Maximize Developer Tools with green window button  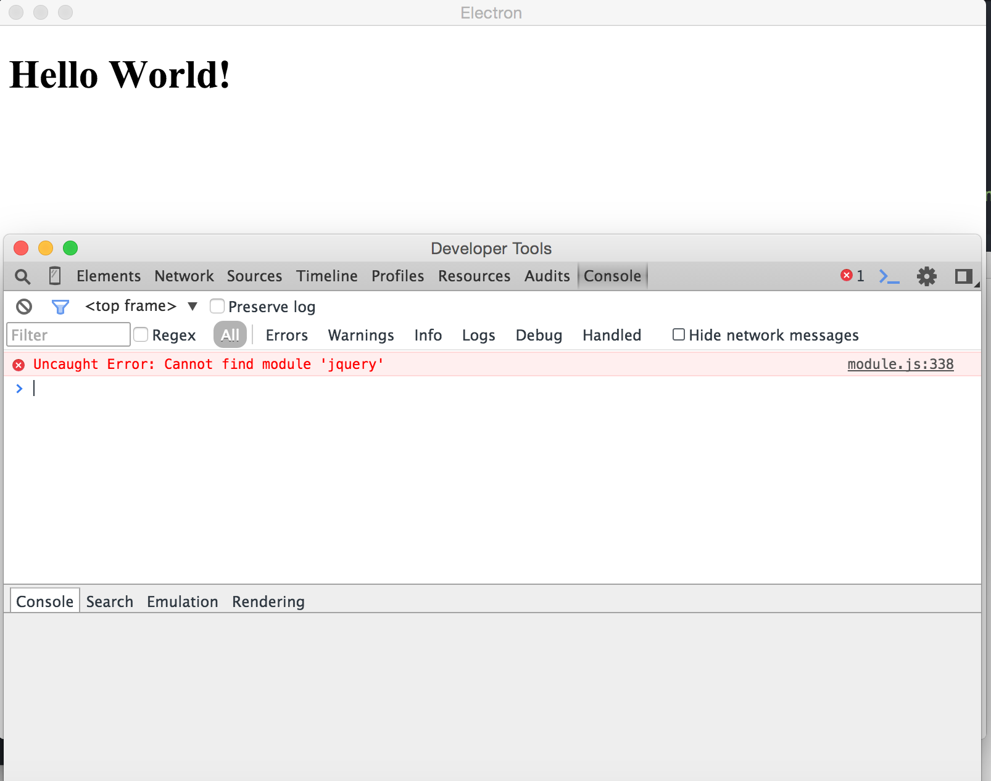[x=70, y=248]
